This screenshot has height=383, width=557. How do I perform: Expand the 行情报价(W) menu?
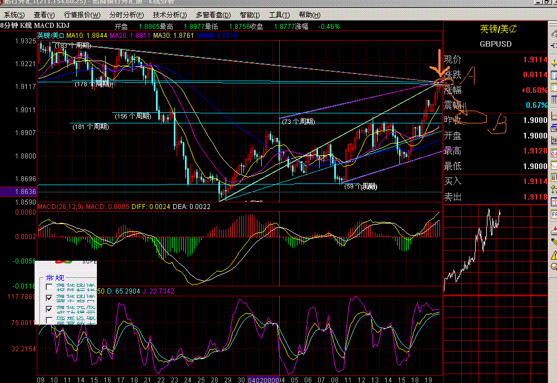coord(82,15)
